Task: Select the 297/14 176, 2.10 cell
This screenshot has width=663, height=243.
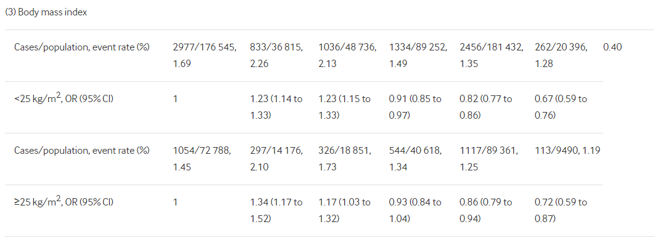Action: [x=276, y=159]
